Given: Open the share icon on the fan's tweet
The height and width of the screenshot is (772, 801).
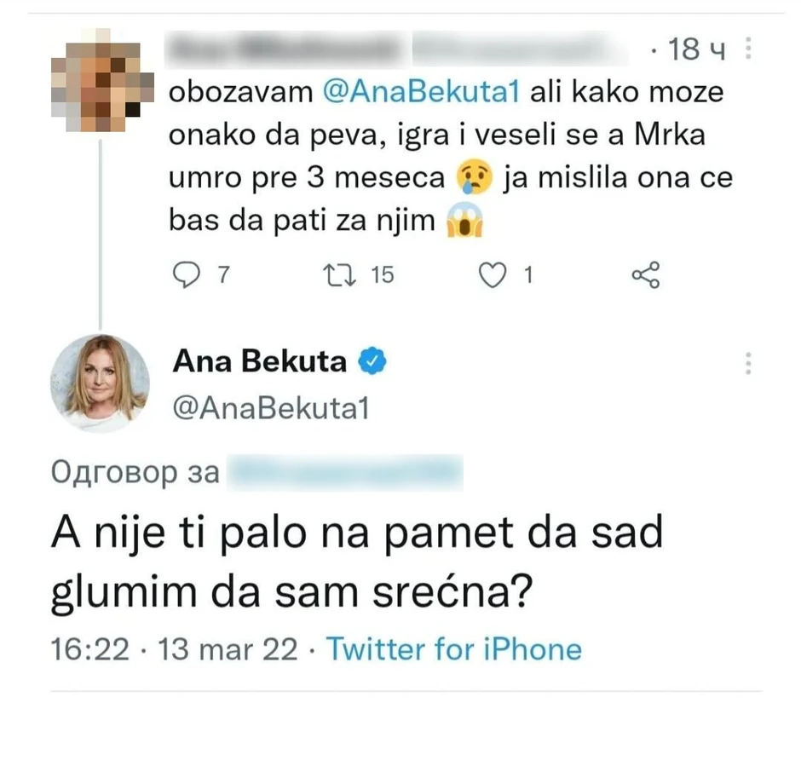Looking at the screenshot, I should tap(646, 274).
